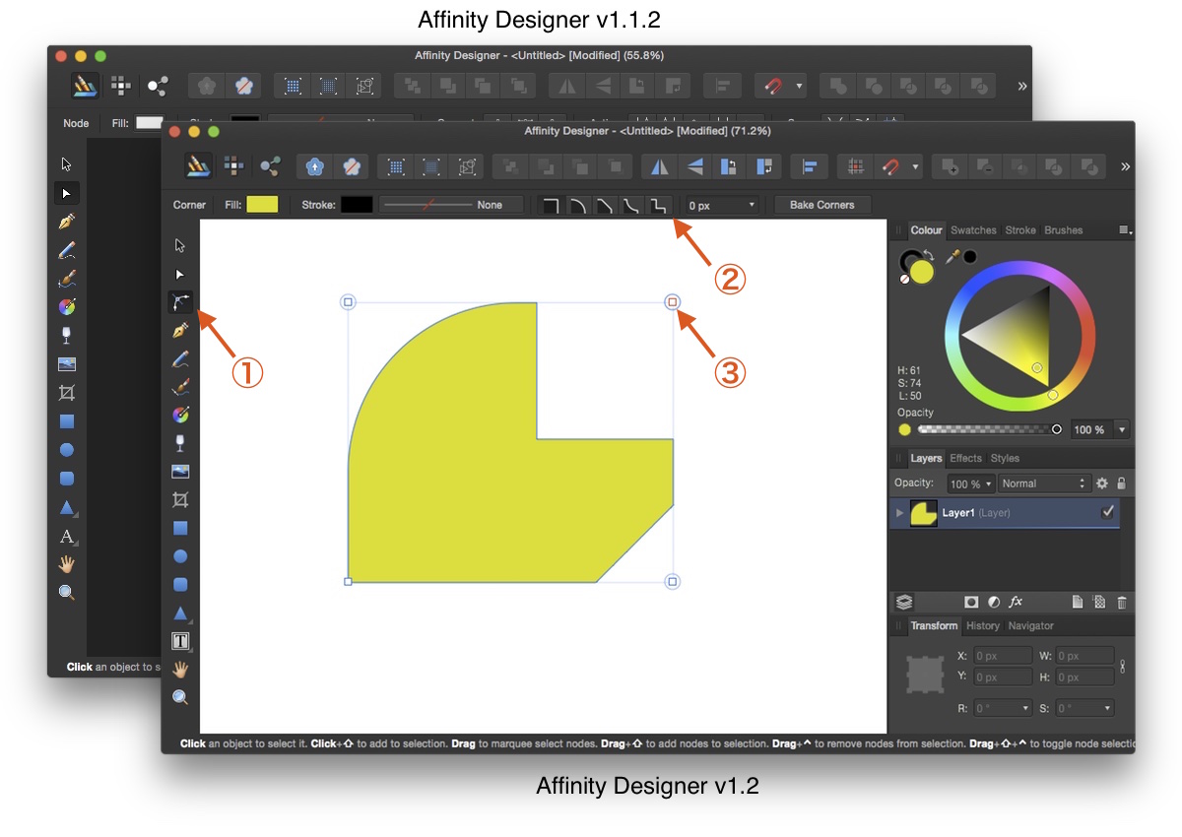
Task: Click Mask Layer icon in Layers panel
Action: (971, 602)
